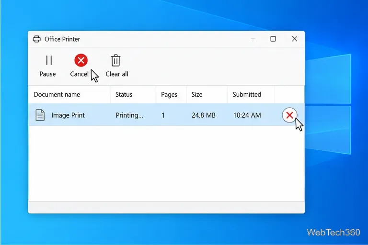The height and width of the screenshot is (245, 368).
Task: Click the red X on the Image Print row
Action: (289, 115)
